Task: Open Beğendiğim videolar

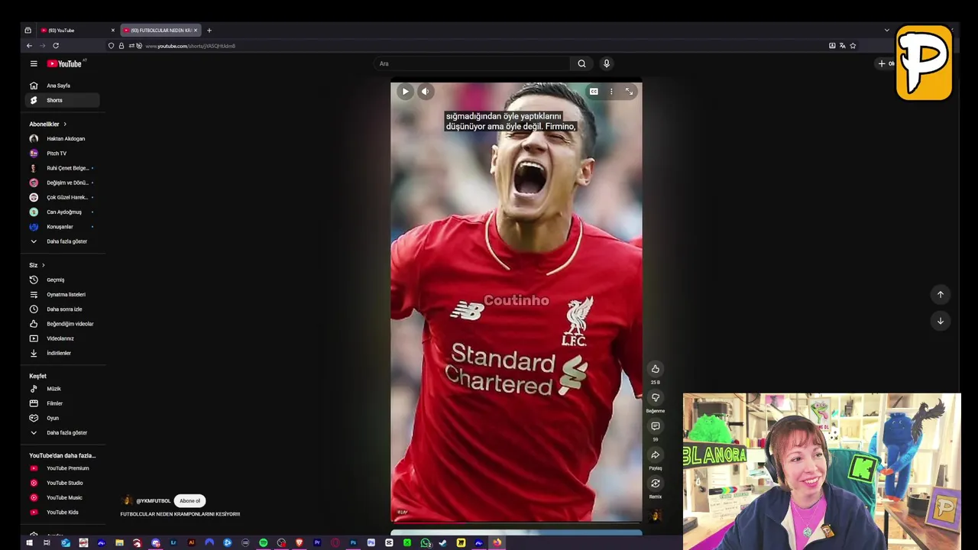Action: (x=63, y=324)
